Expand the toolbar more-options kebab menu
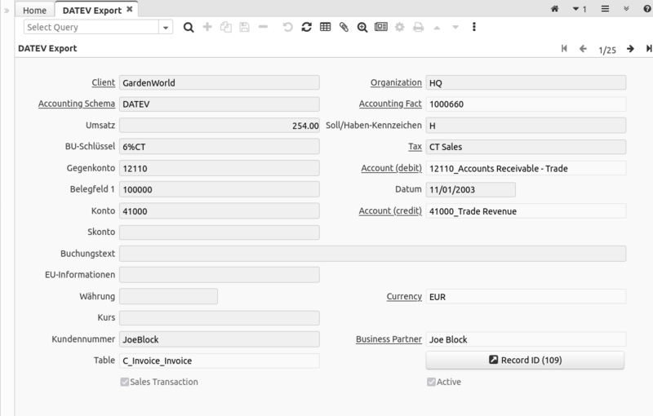 click(x=474, y=27)
